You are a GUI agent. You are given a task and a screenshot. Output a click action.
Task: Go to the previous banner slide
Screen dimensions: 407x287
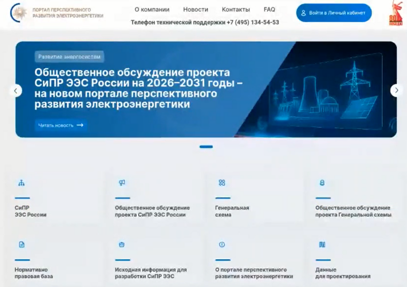(16, 91)
